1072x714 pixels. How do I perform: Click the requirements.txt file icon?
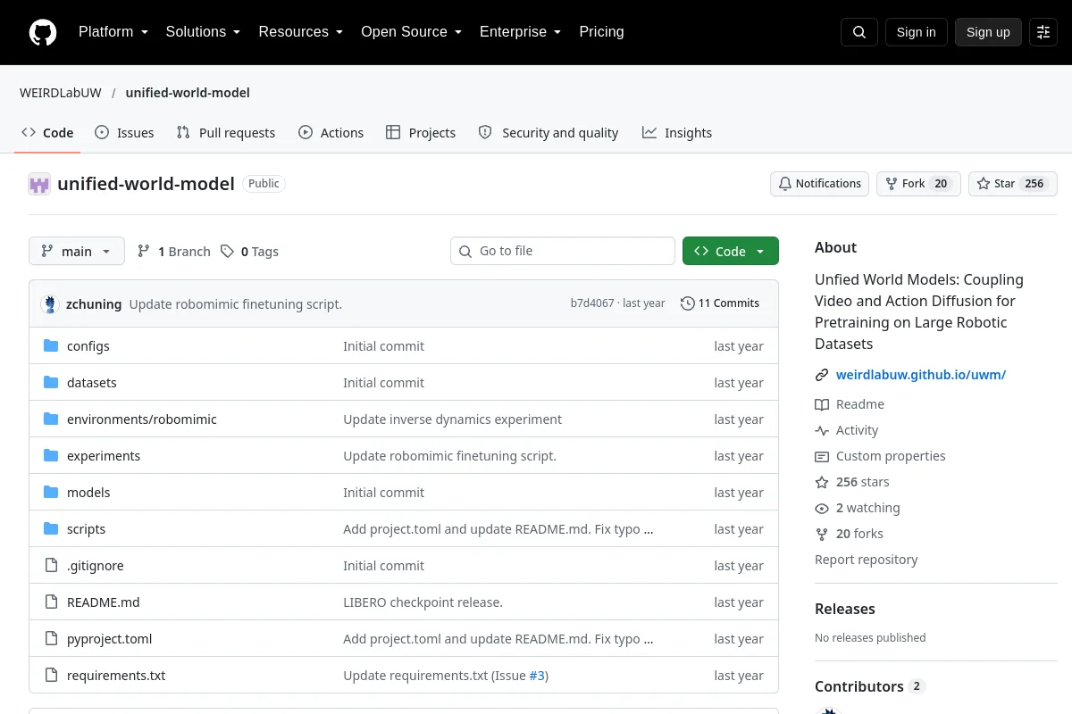[51, 676]
